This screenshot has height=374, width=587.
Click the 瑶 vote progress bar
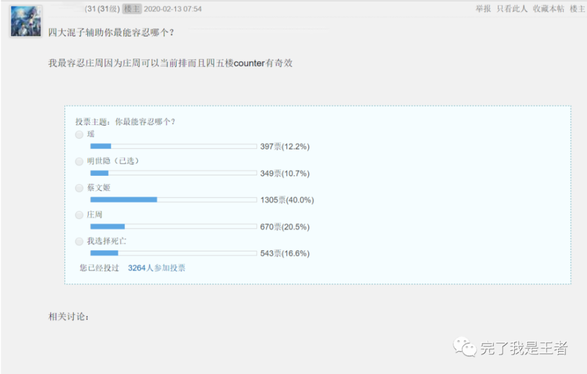click(173, 146)
